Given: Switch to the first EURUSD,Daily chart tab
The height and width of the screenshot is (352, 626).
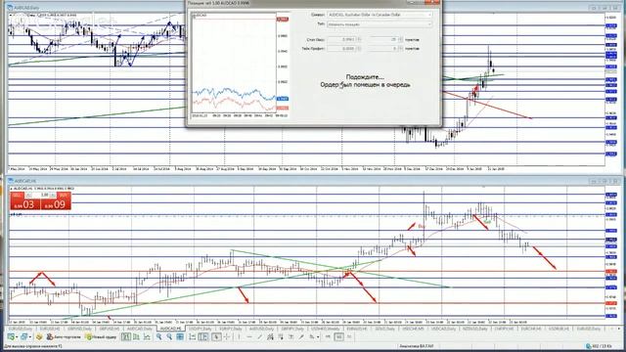Looking at the screenshot, I should (x=22, y=329).
